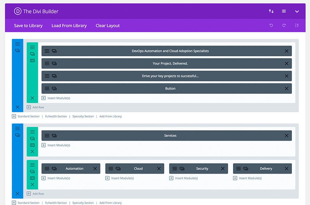Click Load From Library

coord(69,26)
